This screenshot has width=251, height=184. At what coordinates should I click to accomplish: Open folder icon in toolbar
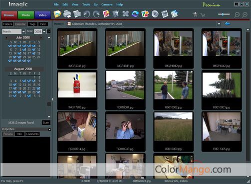coord(57,14)
